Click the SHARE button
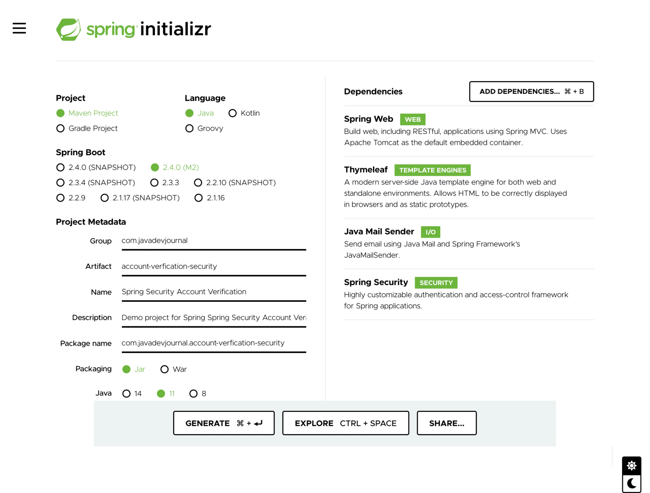This screenshot has width=650, height=493. click(446, 423)
